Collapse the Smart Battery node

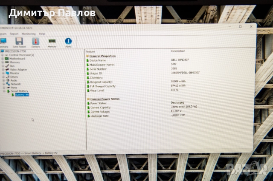coord(4,91)
